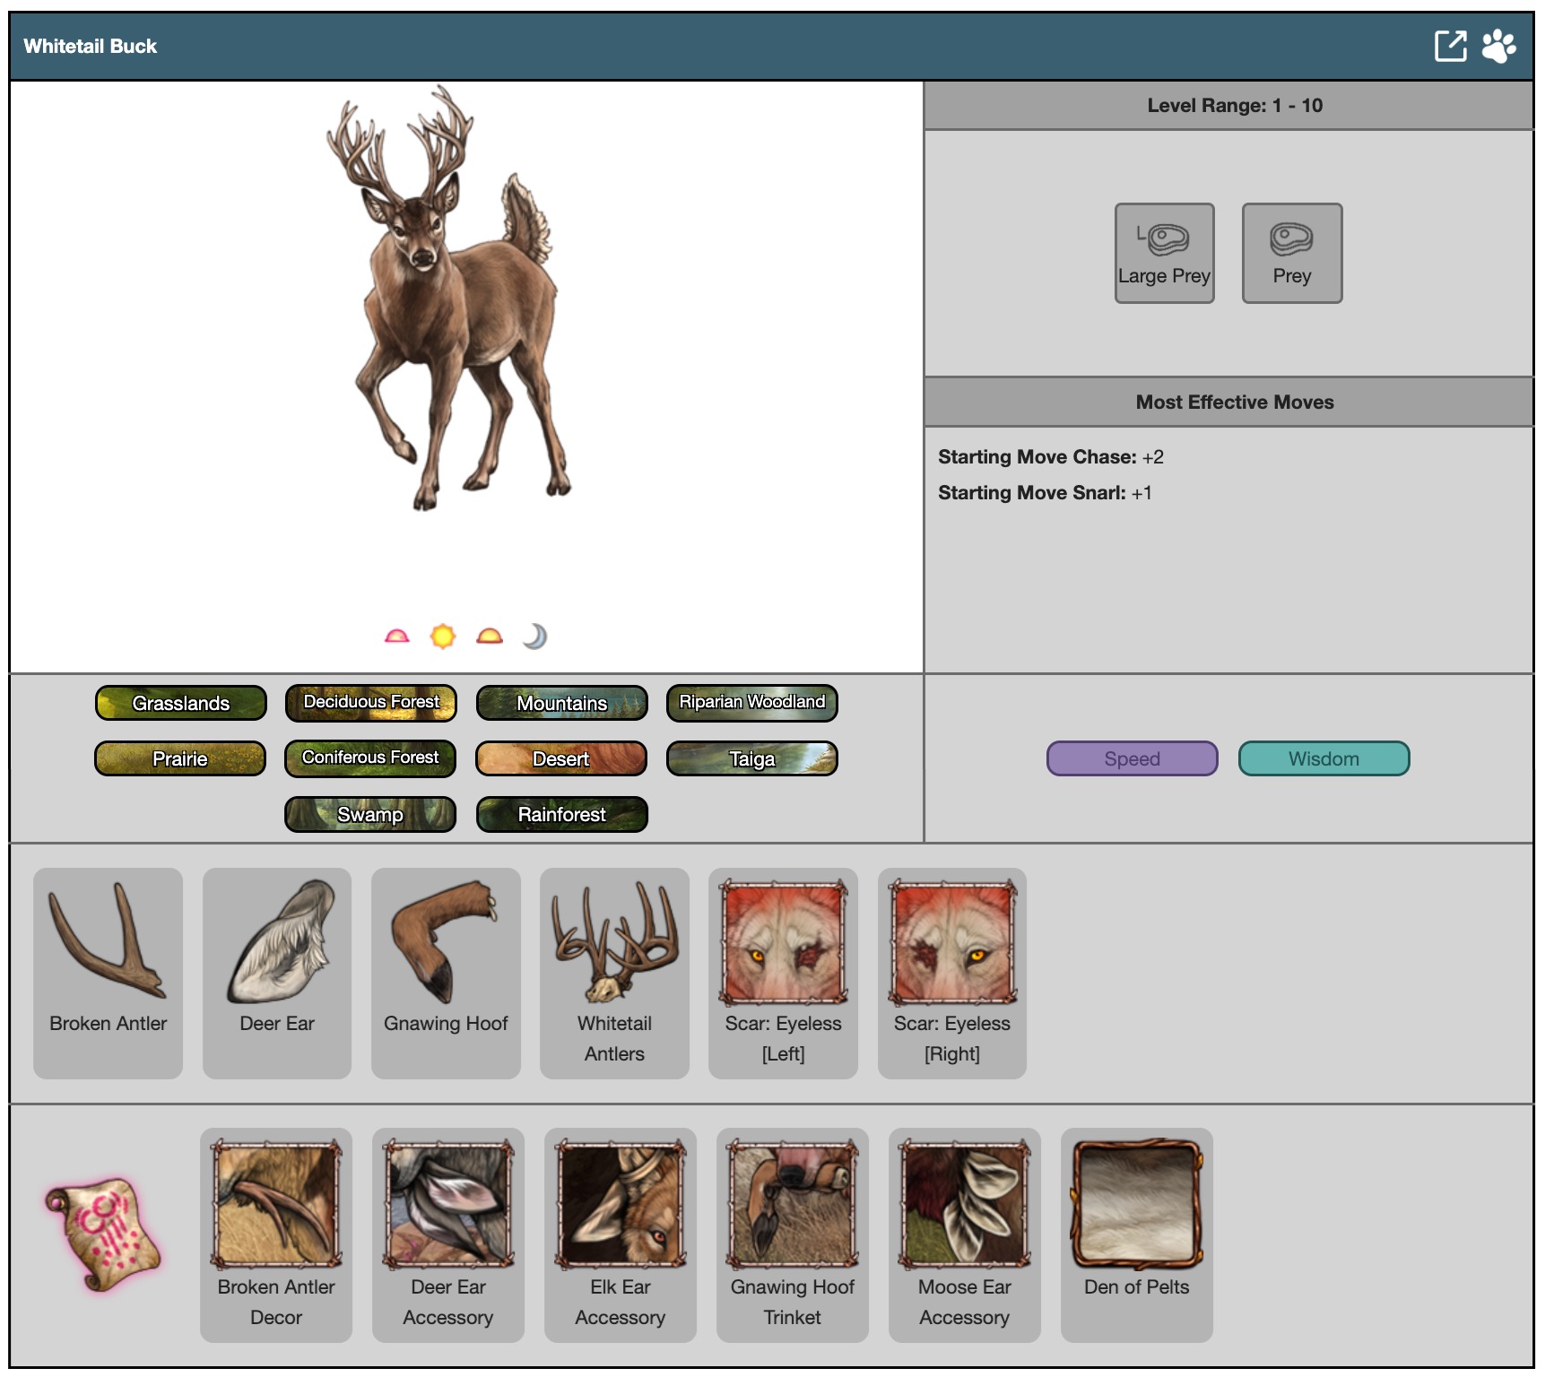
Task: Click the daytime sun icon
Action: tap(443, 637)
